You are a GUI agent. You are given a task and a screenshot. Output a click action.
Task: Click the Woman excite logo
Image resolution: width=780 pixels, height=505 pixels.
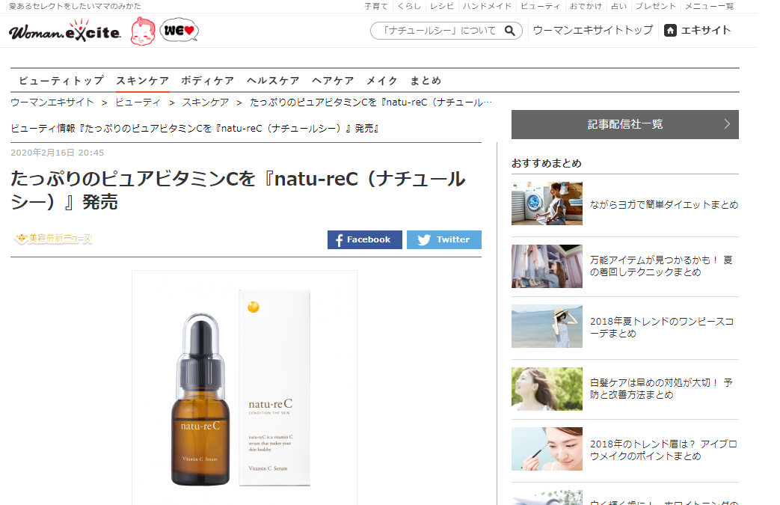pos(65,32)
